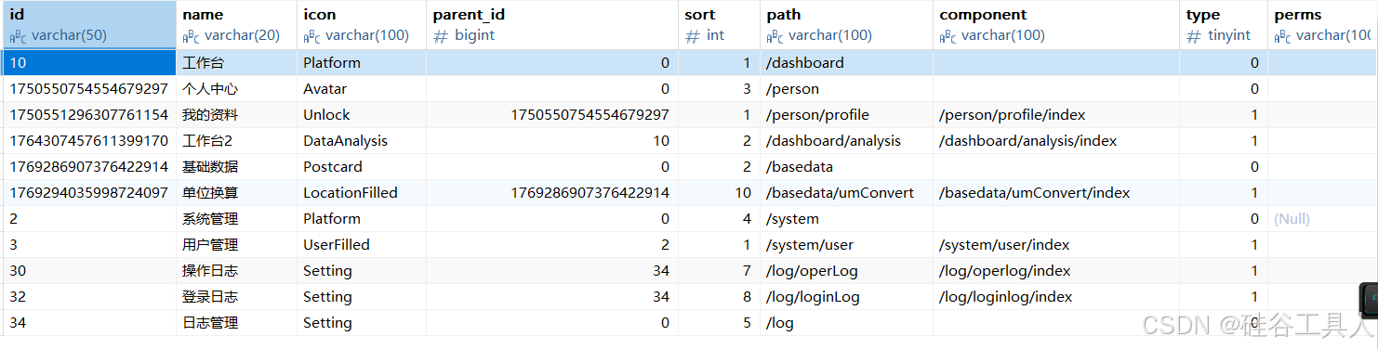Click the icon column header
The image size is (1378, 349).
coord(362,25)
